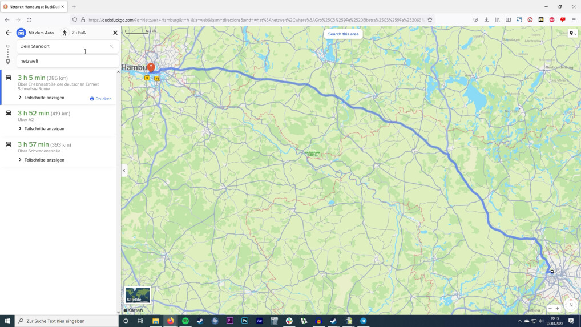Switch to the Zu Fuß walking mode

tap(74, 33)
